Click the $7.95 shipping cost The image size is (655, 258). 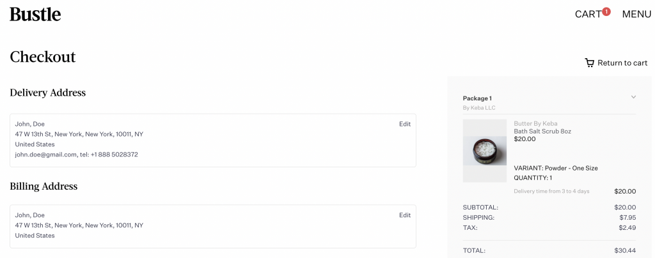pyautogui.click(x=627, y=218)
